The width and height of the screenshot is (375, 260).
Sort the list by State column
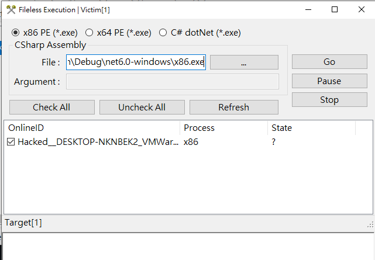311,128
